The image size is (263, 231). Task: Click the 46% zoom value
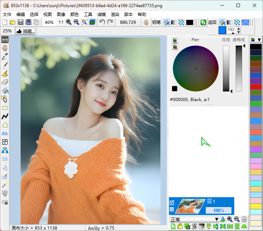click(49, 22)
